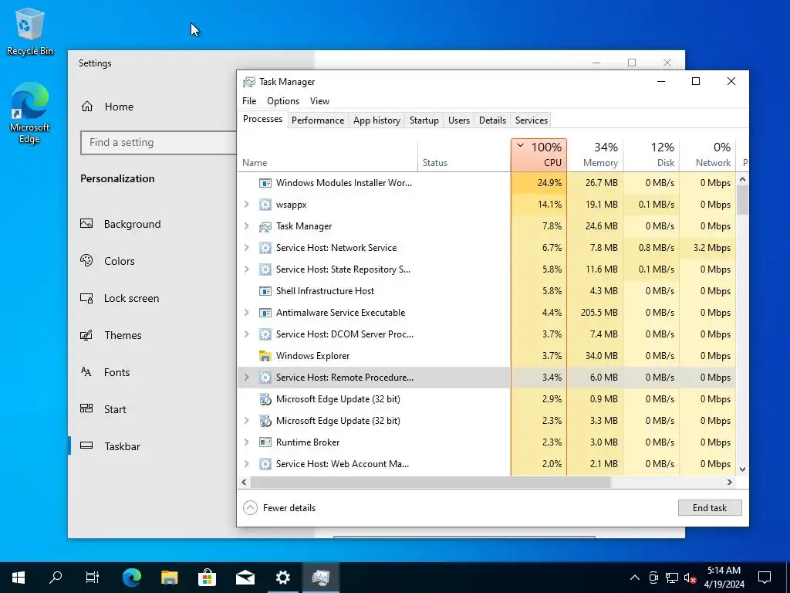Click the Antimalware Service Executable icon
This screenshot has height=593, width=790.
[x=265, y=313]
